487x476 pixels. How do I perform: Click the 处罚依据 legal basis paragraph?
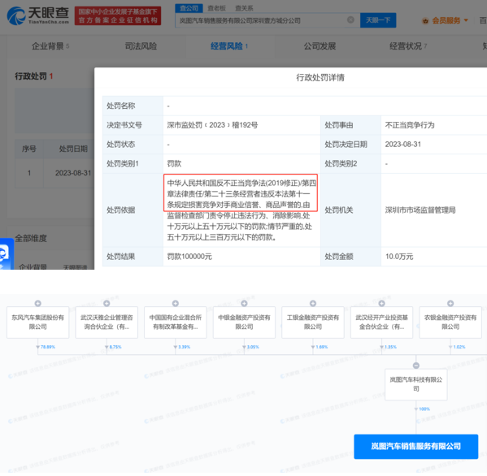(241, 210)
